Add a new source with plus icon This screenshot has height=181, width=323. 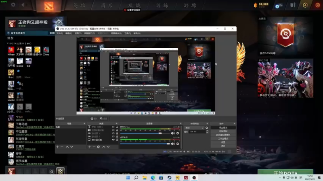coord(90,147)
